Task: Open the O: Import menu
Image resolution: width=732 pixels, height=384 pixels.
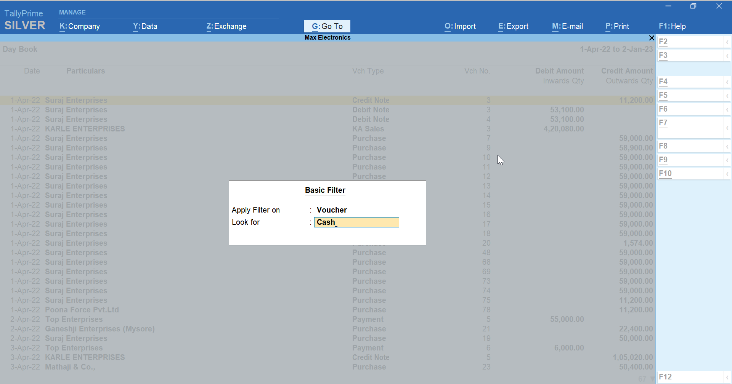Action: click(x=460, y=26)
